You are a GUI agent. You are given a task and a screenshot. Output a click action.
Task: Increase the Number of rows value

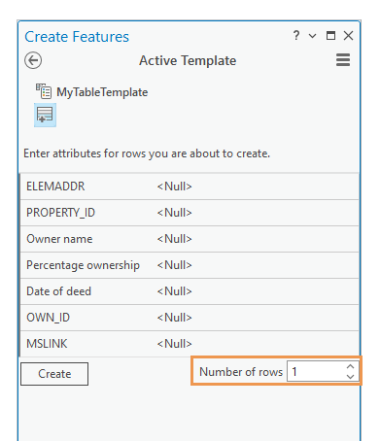(x=350, y=367)
